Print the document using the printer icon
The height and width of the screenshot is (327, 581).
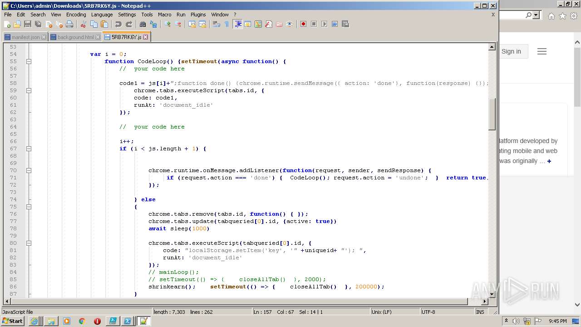pos(69,24)
